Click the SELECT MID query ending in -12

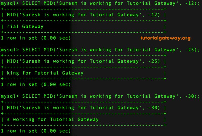pos(111,3)
